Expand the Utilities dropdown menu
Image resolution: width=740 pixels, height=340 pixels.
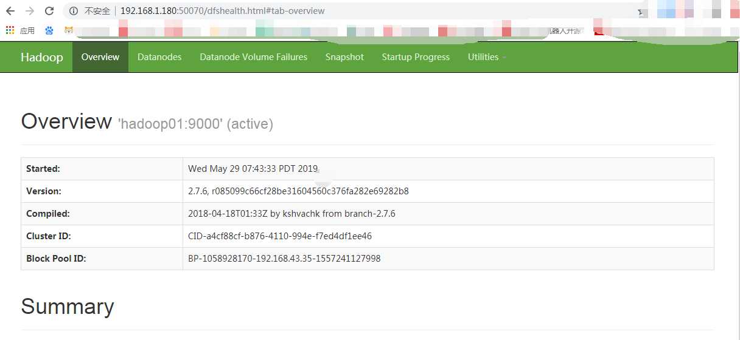(x=487, y=57)
